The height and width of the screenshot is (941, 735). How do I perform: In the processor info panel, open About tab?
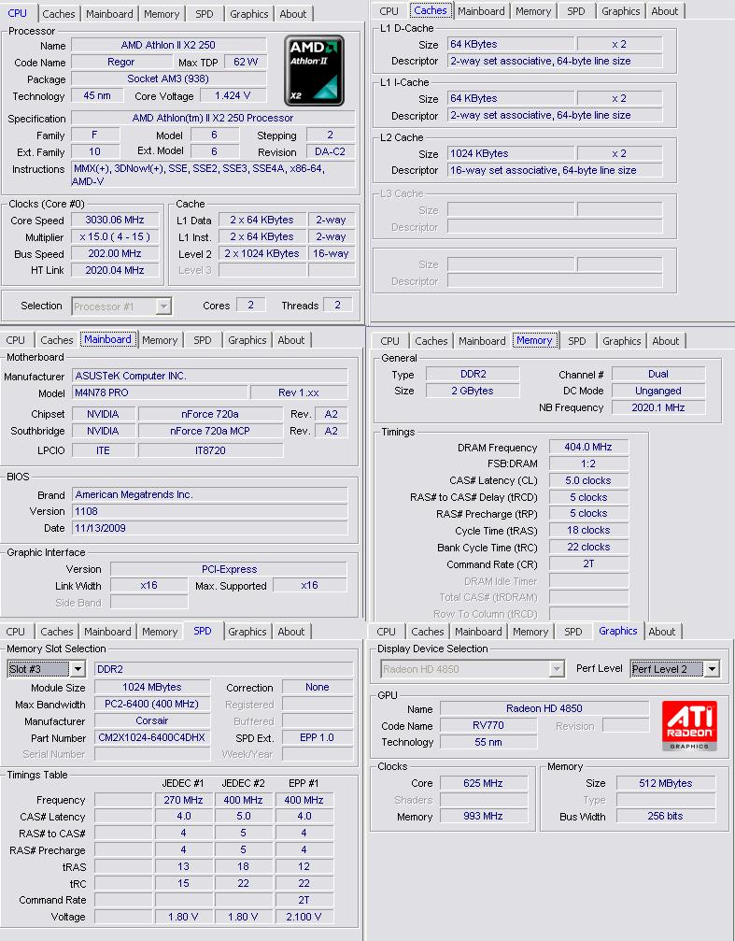293,14
